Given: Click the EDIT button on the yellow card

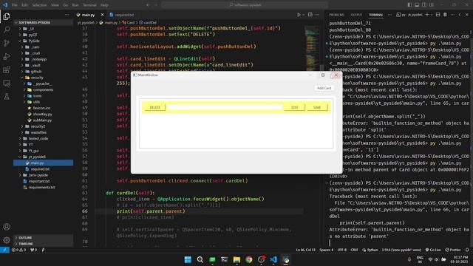Looking at the screenshot, I should (294, 107).
